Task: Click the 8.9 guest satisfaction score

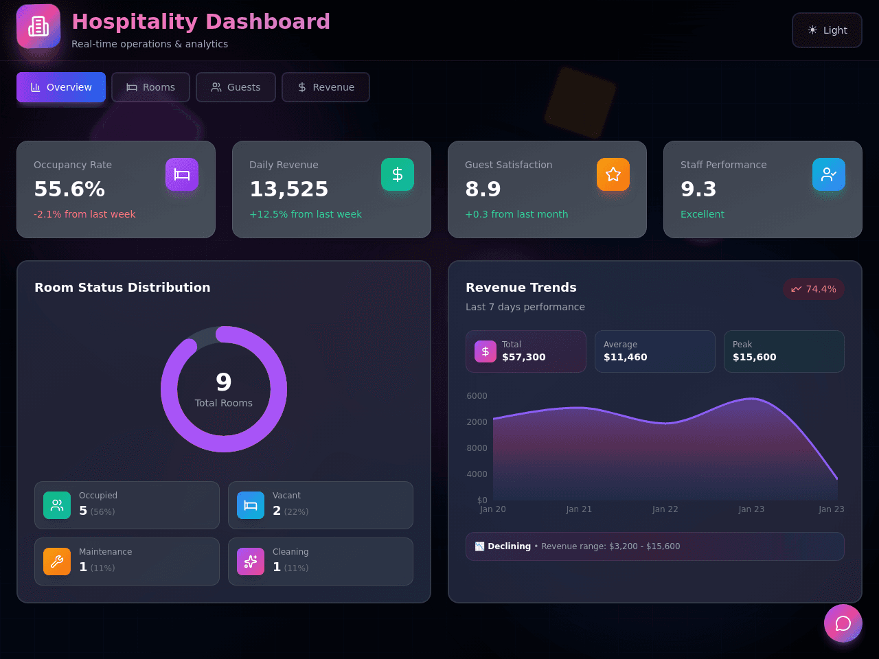Action: 483,189
